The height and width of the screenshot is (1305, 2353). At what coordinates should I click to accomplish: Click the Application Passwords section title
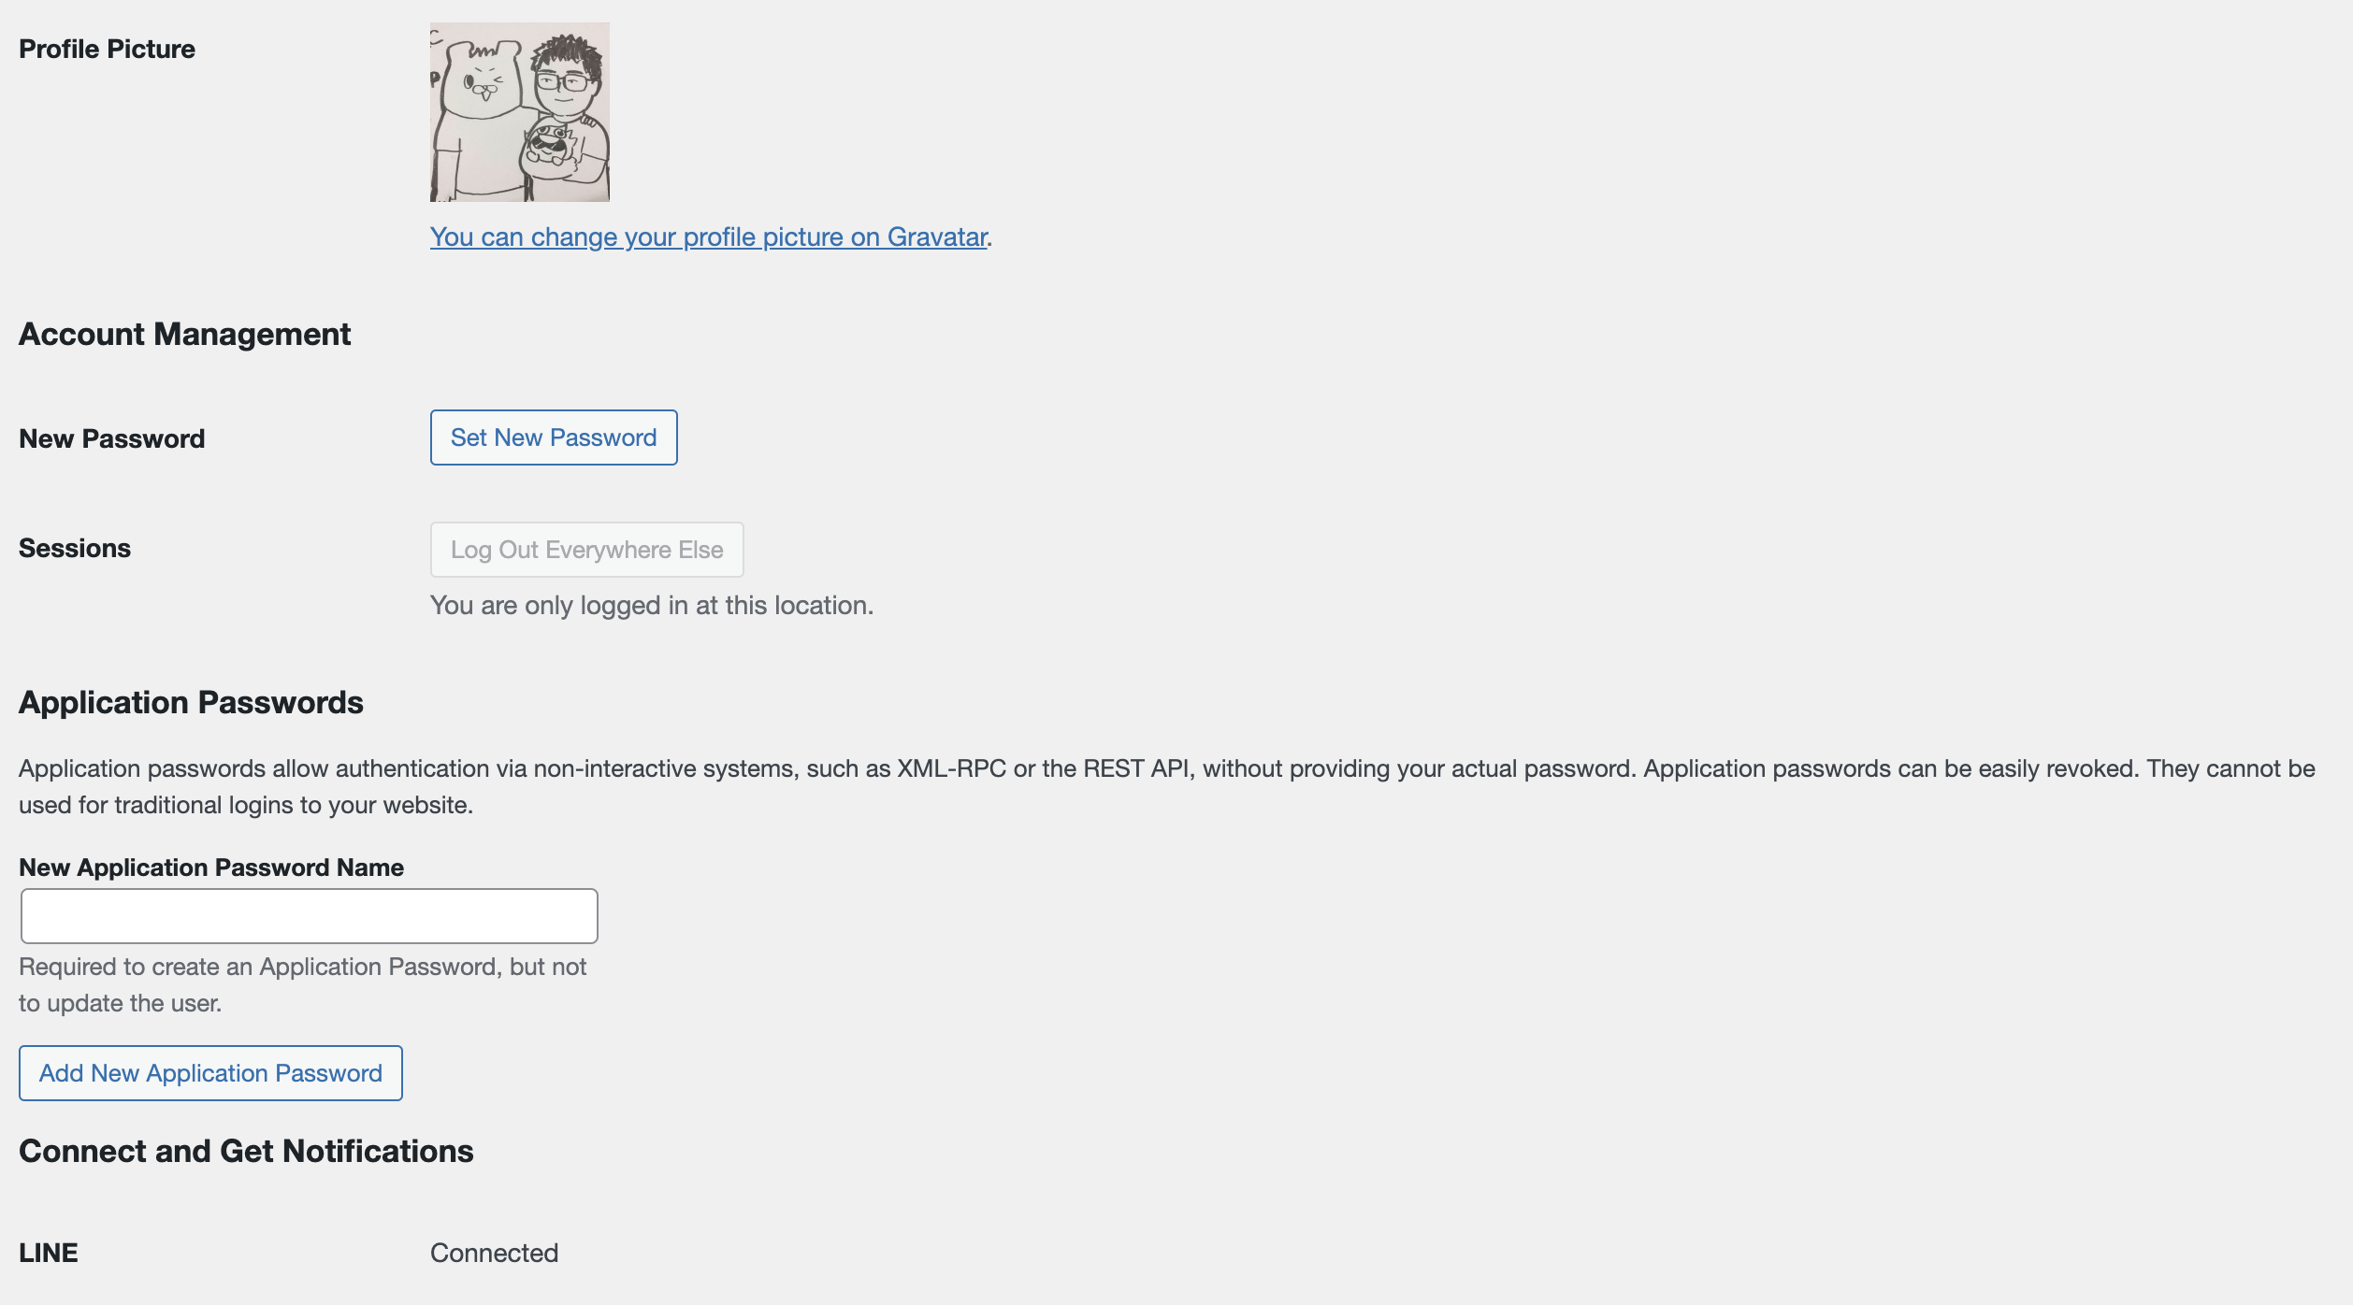193,702
